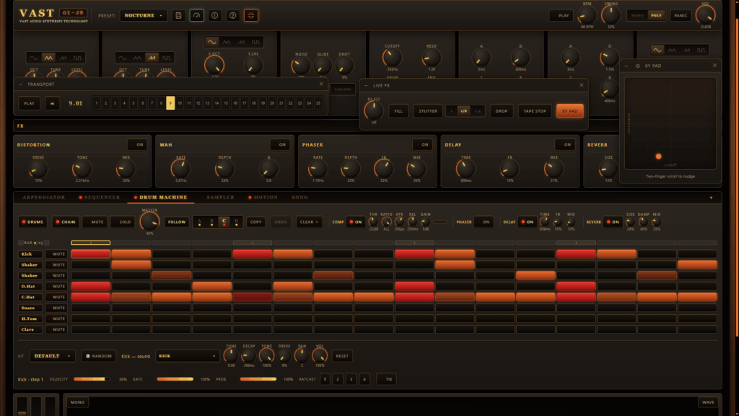The image size is (739, 416).
Task: Switch to the Motion tab
Action: [263, 197]
